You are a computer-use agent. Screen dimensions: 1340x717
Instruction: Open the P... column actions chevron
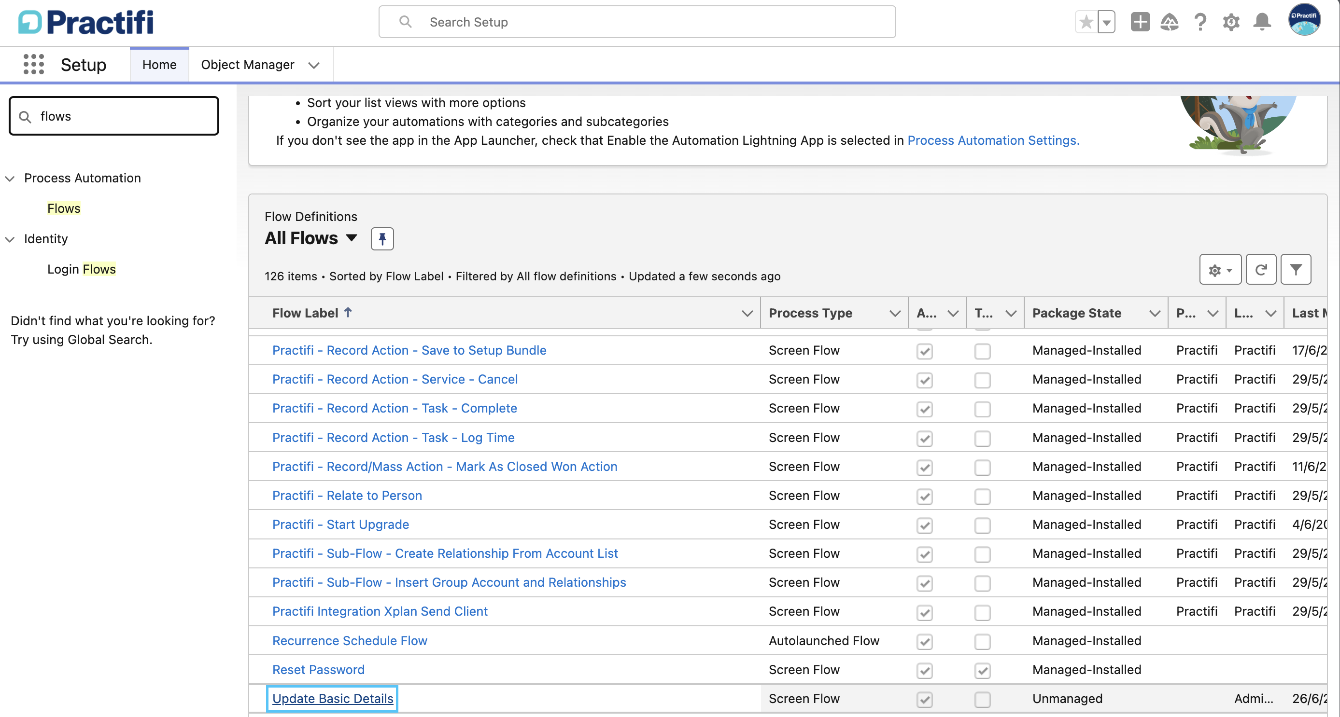pyautogui.click(x=1212, y=313)
